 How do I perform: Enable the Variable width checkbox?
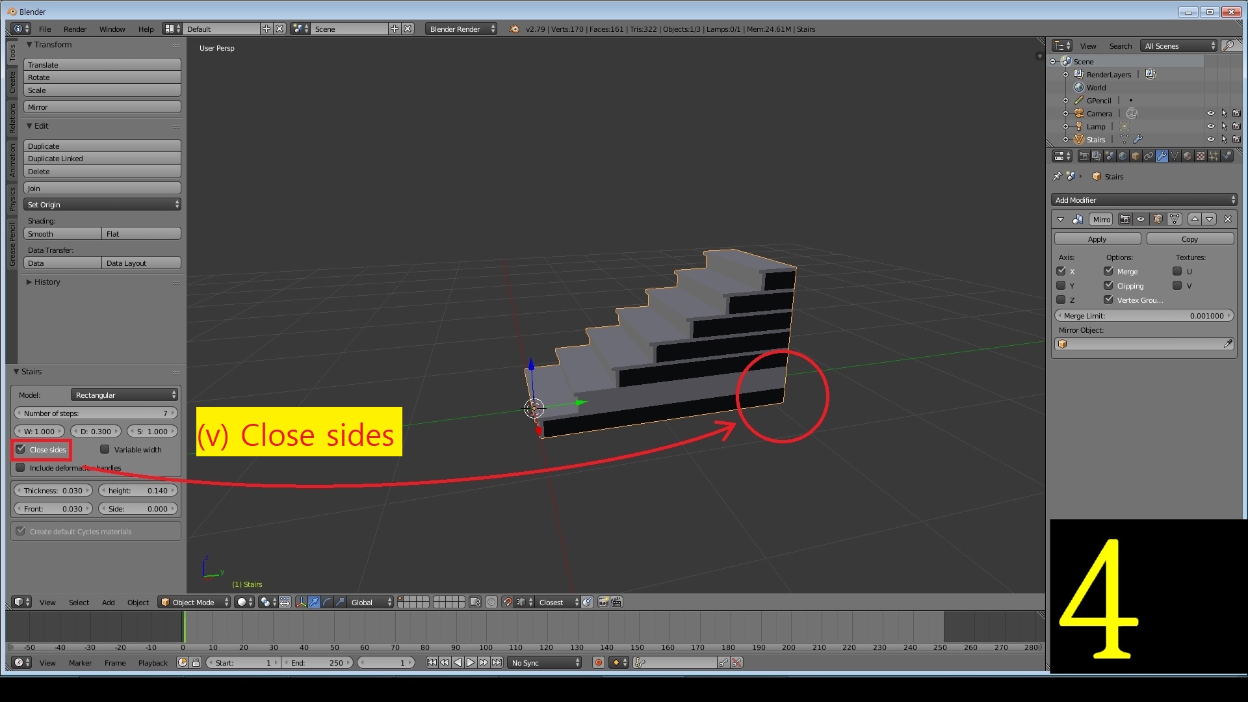[x=105, y=449]
